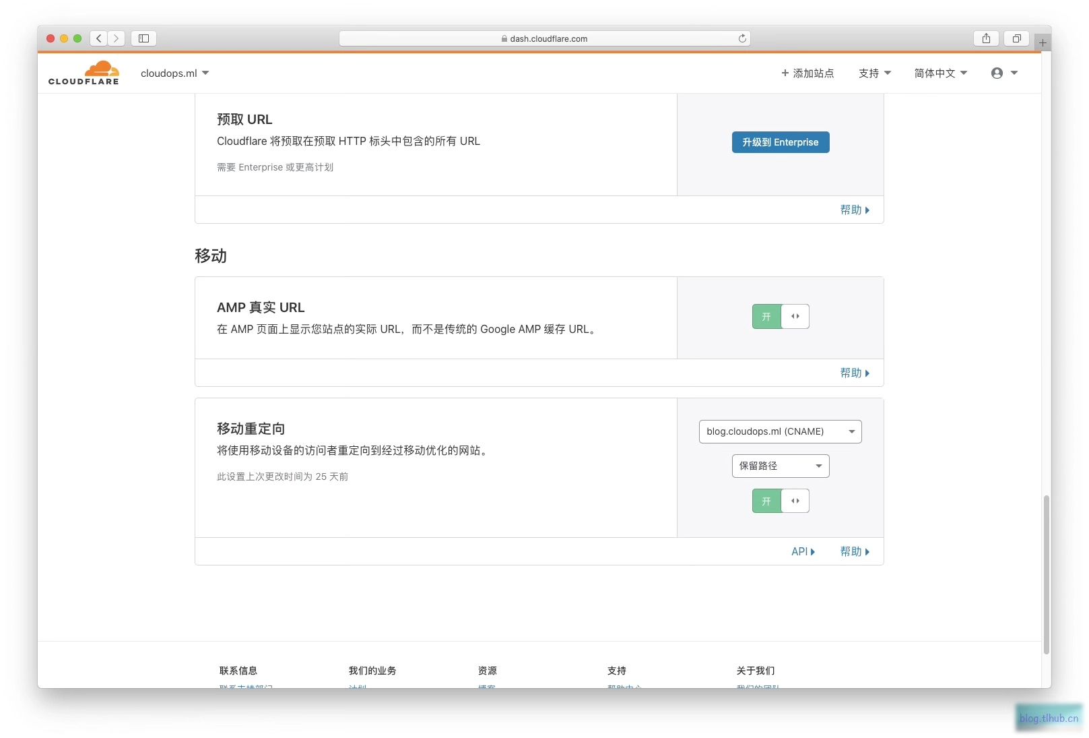Click 需要 Enterprise 或更高计划 note

(275, 167)
